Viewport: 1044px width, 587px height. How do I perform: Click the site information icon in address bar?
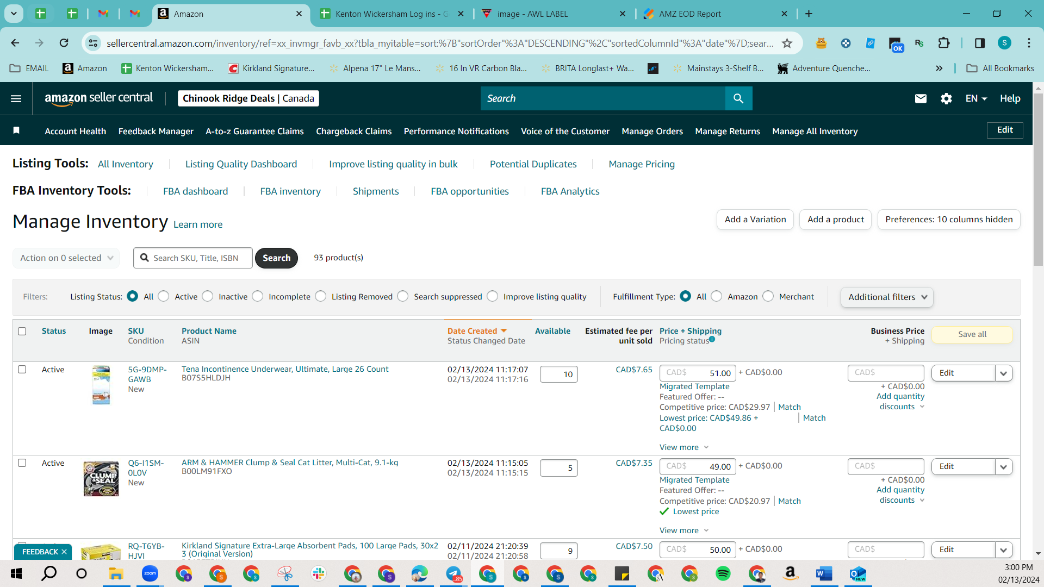tap(94, 43)
